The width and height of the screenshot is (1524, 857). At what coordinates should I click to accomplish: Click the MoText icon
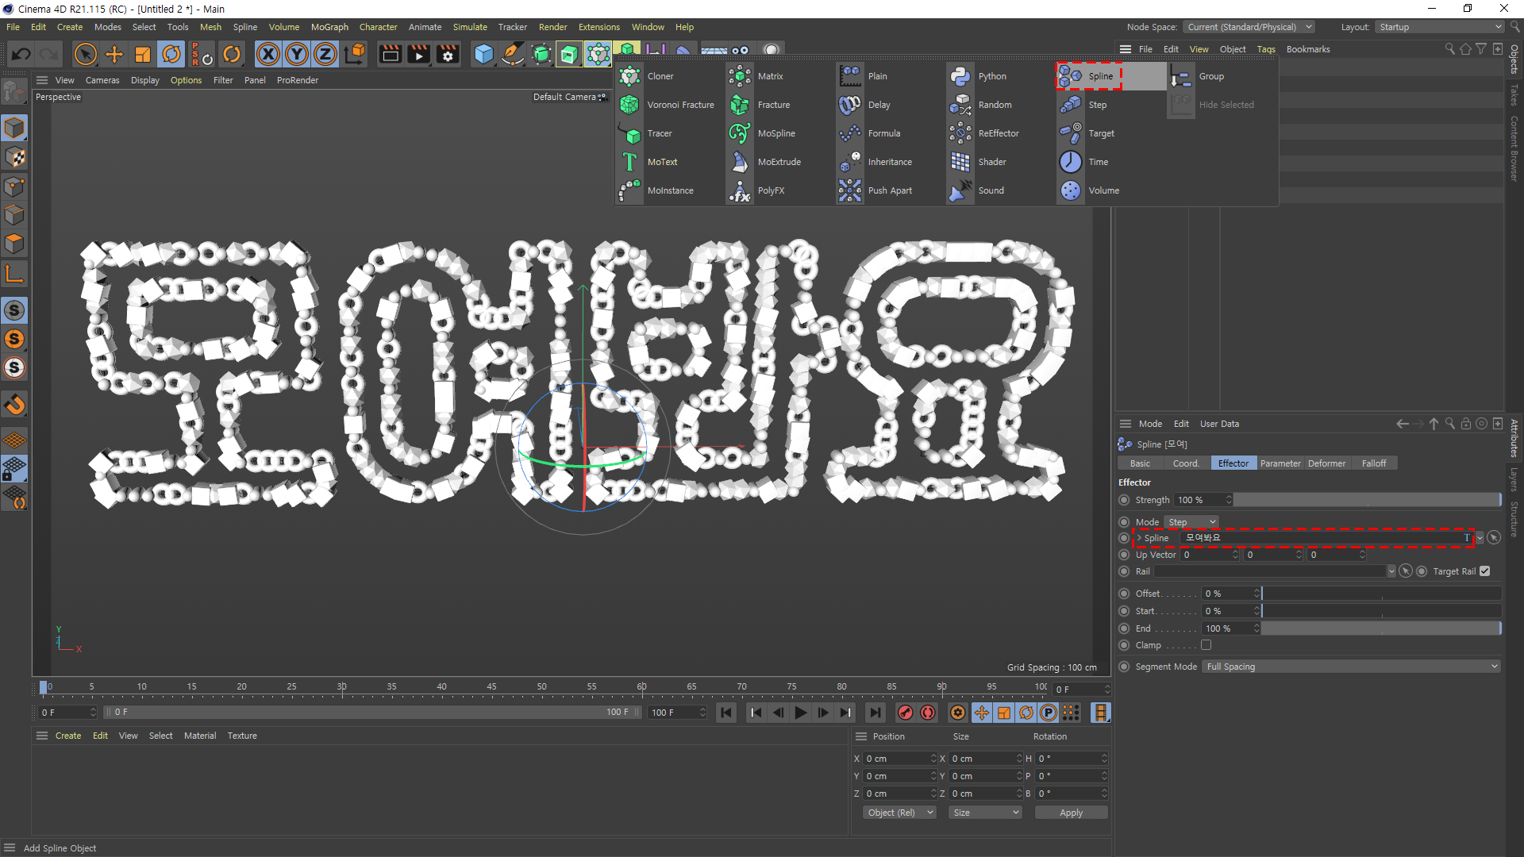point(629,162)
